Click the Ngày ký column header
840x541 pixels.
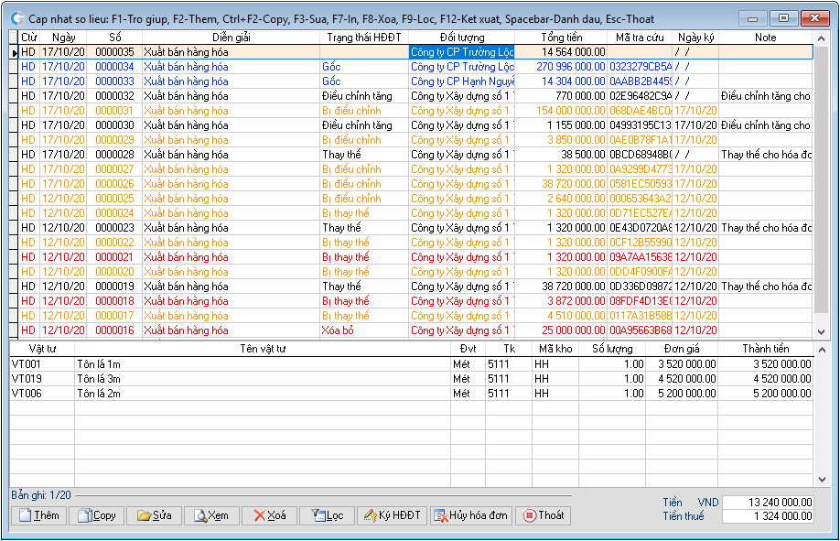[695, 38]
